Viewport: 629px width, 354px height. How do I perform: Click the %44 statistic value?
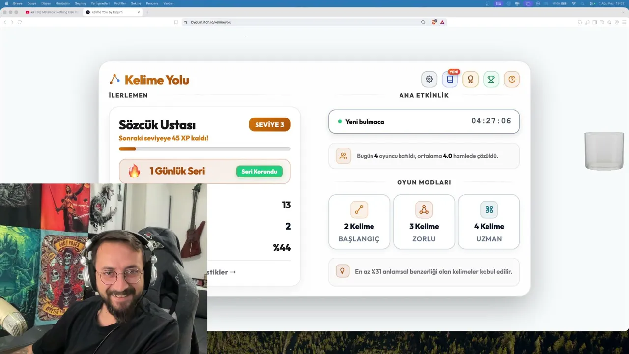(x=282, y=248)
